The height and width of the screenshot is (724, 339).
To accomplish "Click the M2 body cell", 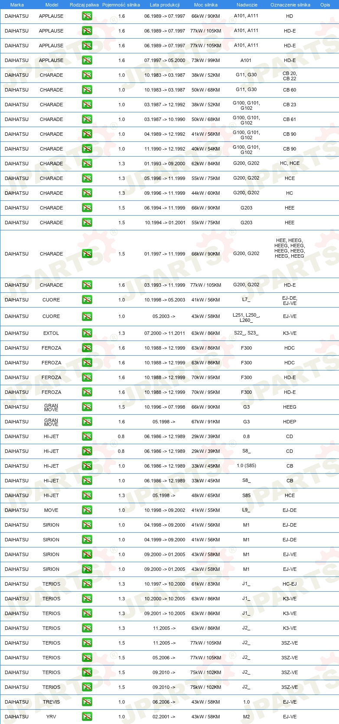I will click(246, 717).
